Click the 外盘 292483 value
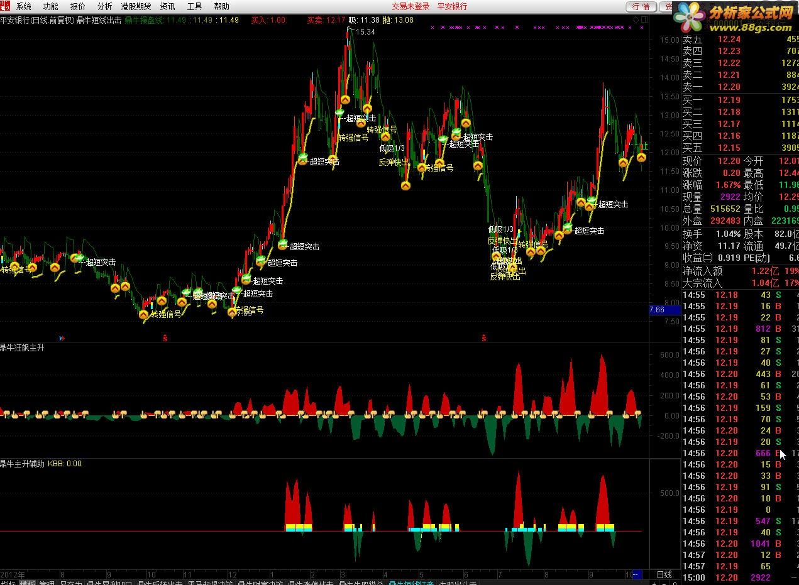Viewport: 799px width, 585px height. [x=724, y=221]
